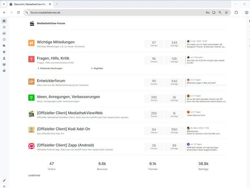Open MediathekView-Forum title link
Screen dimensions: 250x188
51,23
